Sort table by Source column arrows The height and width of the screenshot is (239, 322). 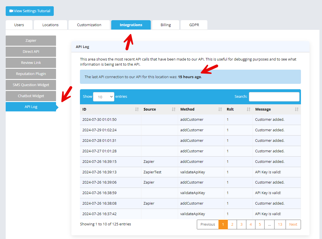(174, 109)
